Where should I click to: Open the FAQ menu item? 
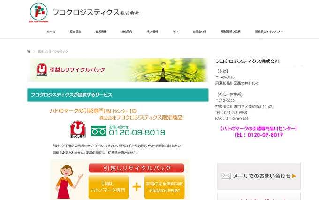coord(175,31)
